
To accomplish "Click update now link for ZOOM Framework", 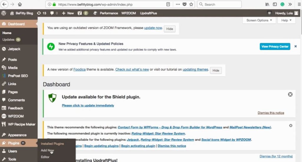I will (x=153, y=28).
